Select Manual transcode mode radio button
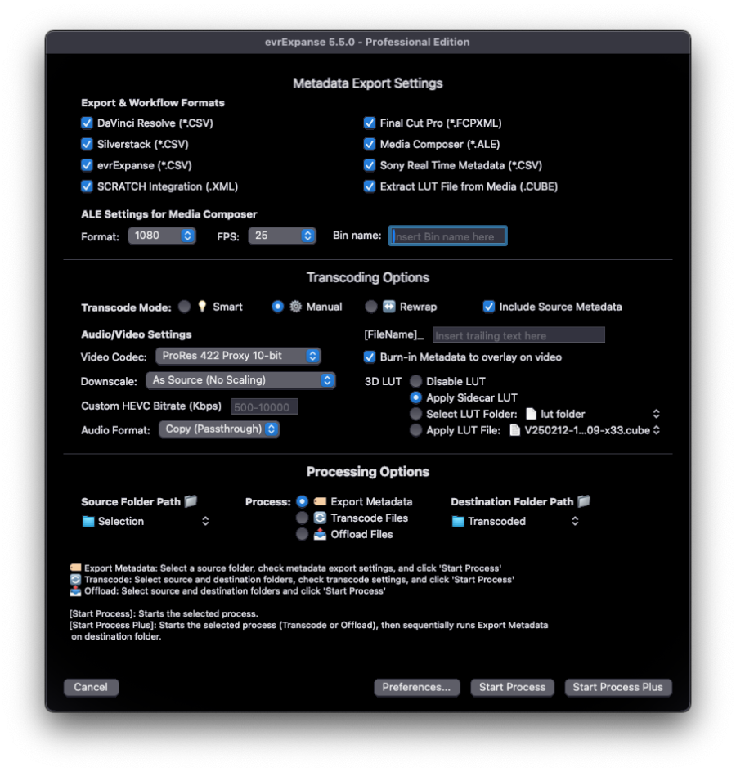 (x=278, y=307)
